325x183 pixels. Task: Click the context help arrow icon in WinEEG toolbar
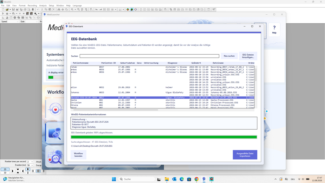pos(214,9)
